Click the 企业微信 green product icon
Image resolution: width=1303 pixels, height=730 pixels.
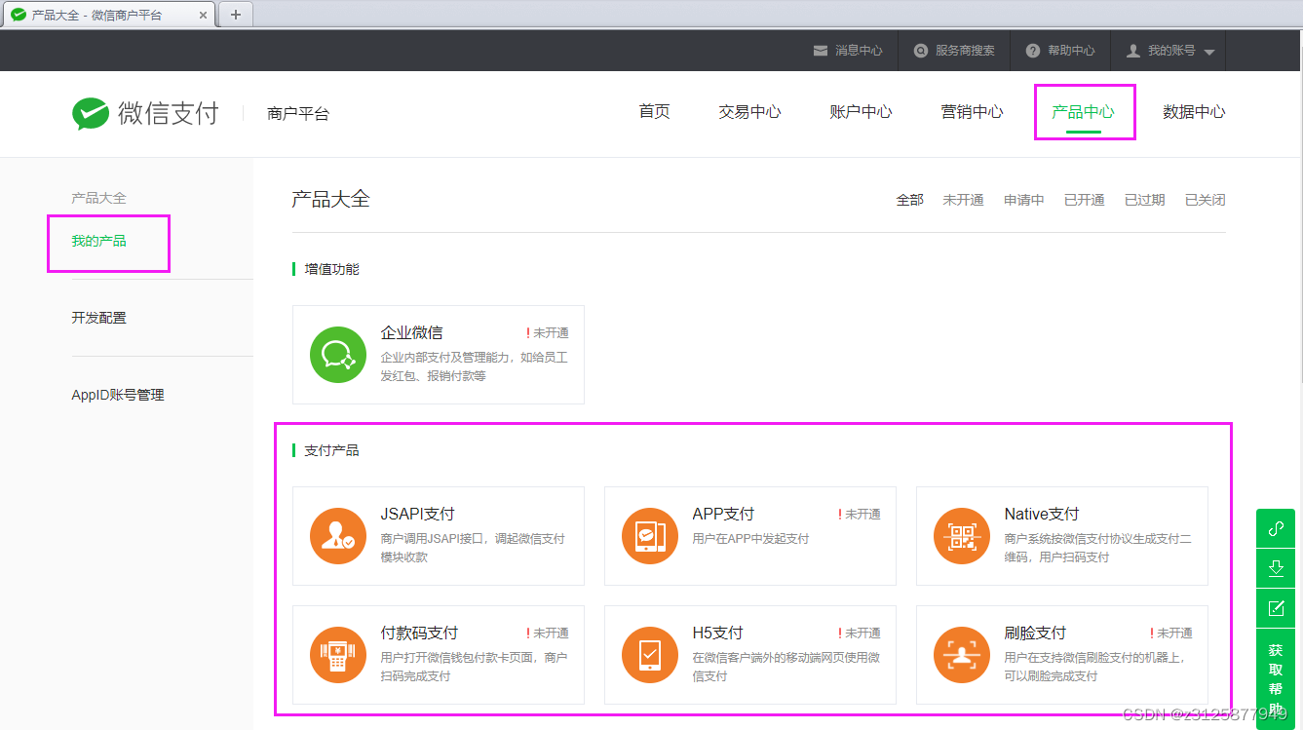pos(337,355)
